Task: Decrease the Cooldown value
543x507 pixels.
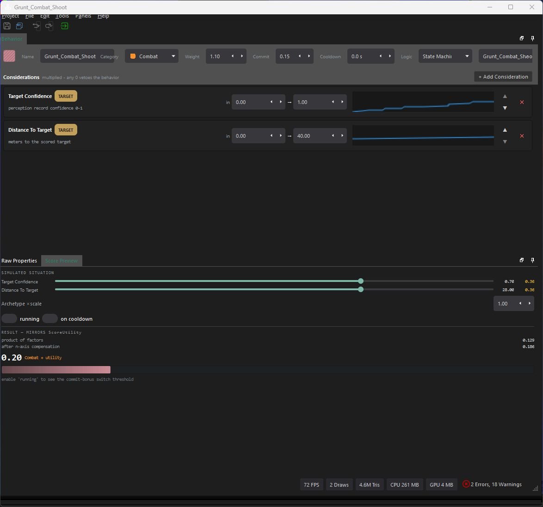Action: click(x=380, y=56)
